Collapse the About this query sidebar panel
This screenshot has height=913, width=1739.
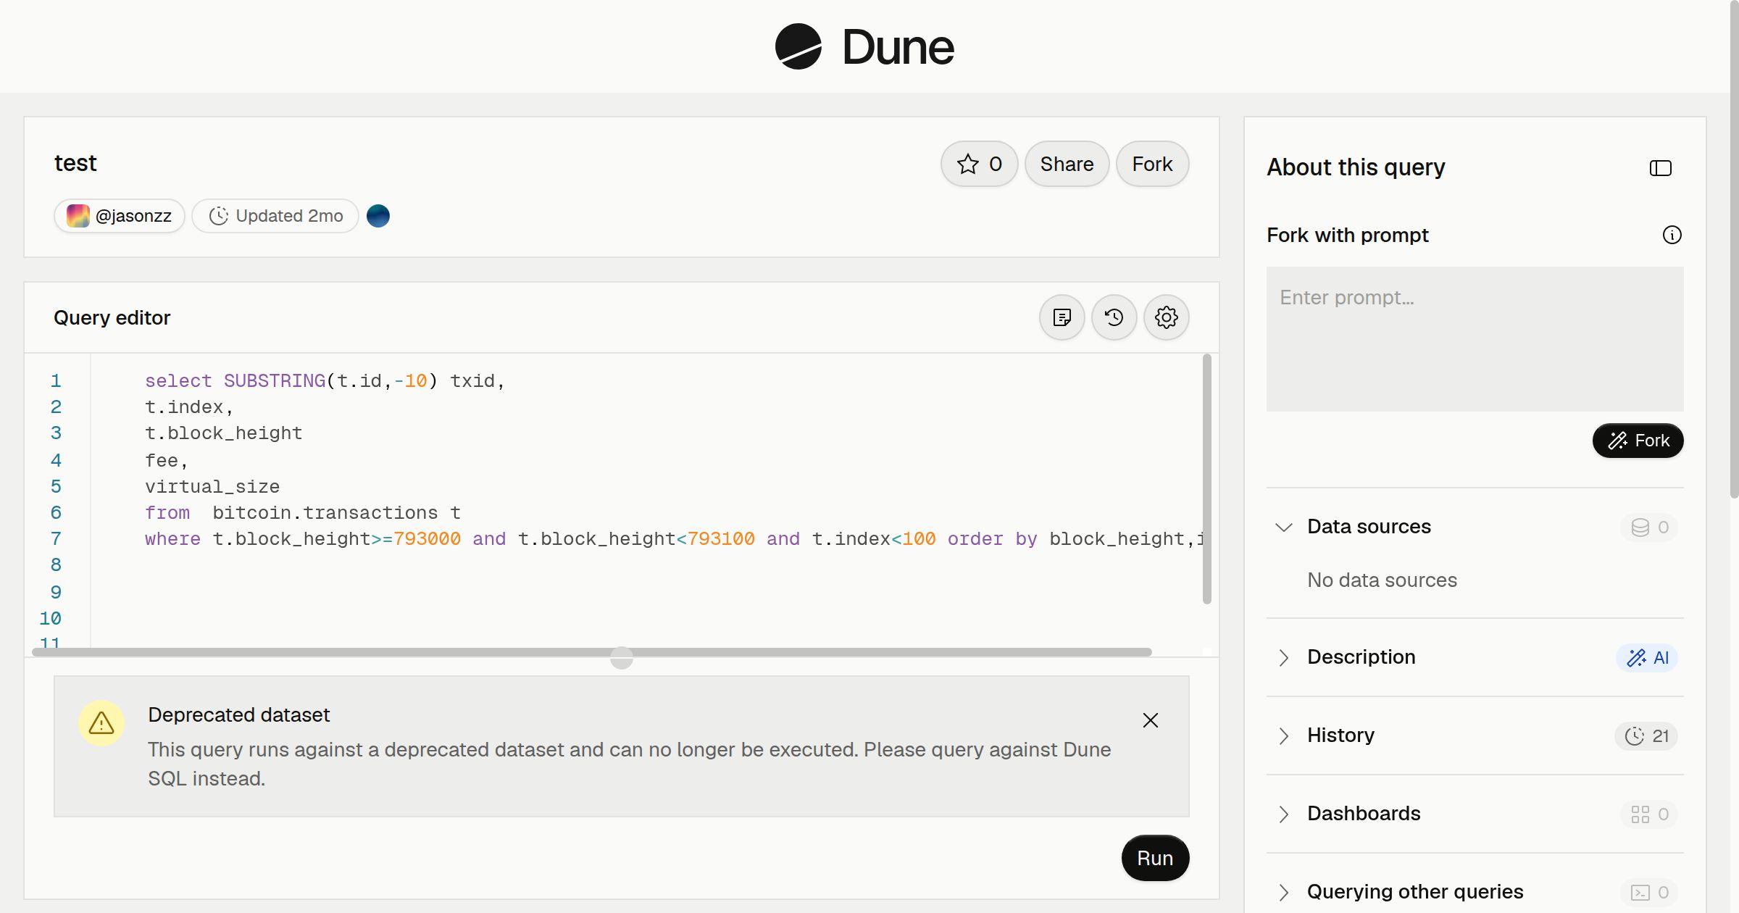click(x=1660, y=168)
